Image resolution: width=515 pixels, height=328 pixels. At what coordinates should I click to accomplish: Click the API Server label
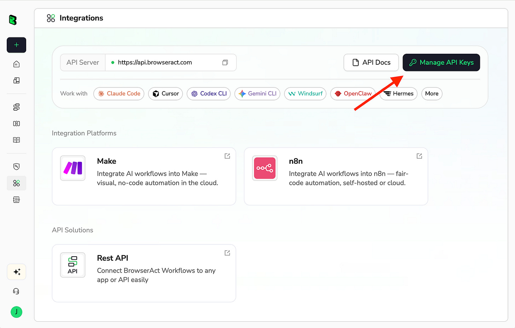click(83, 63)
